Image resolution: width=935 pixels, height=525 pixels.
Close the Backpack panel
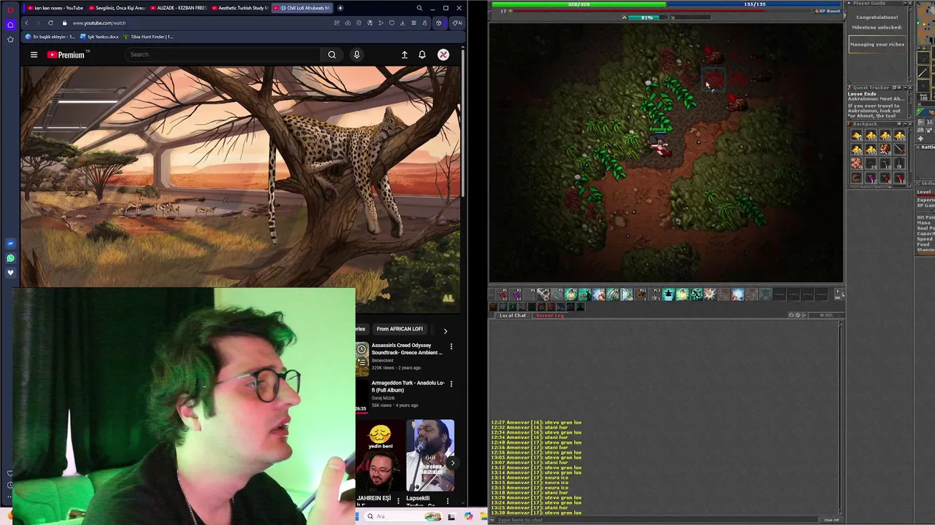910,124
